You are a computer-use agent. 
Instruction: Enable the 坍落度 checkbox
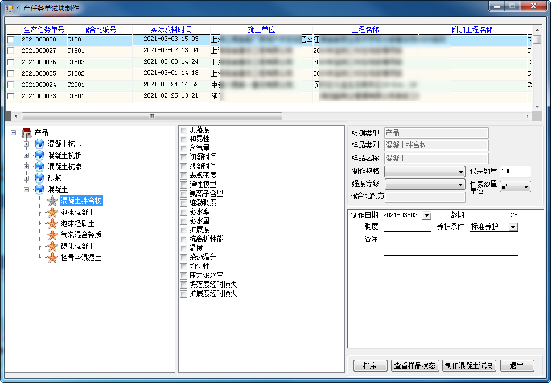(x=183, y=130)
